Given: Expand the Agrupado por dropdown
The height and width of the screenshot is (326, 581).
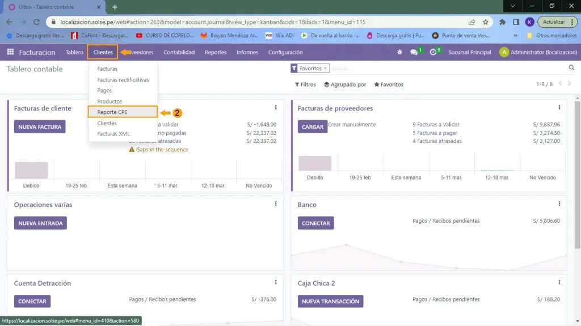Looking at the screenshot, I should point(345,84).
